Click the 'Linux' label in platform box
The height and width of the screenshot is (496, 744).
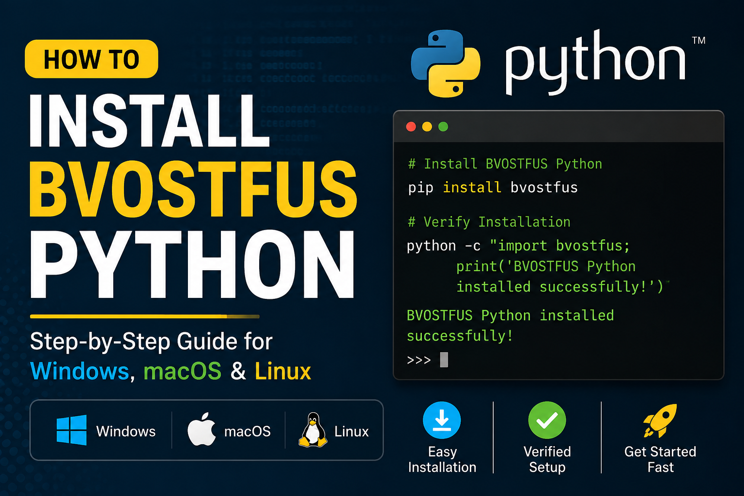point(352,431)
